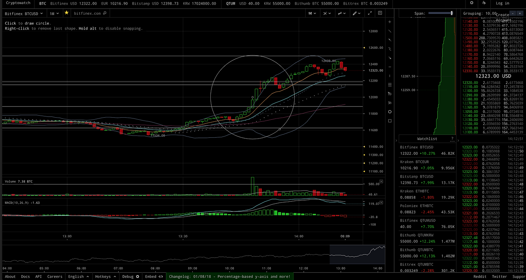The width and height of the screenshot is (526, 280).
Task: Open candlestick chart type dropdown
Action: [312, 13]
